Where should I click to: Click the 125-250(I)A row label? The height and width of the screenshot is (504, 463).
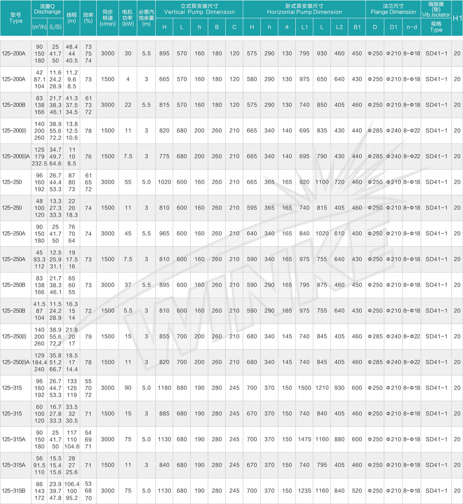click(15, 362)
